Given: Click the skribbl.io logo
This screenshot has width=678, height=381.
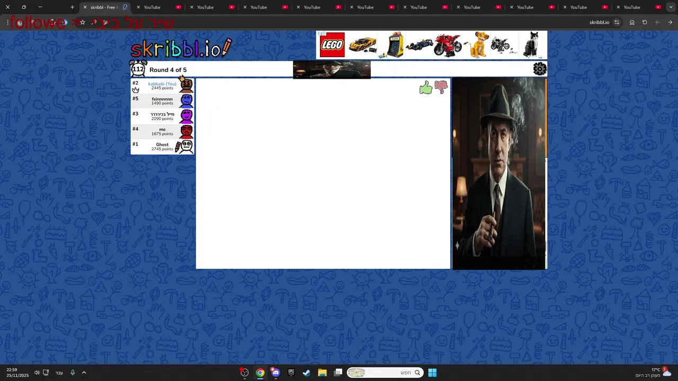Looking at the screenshot, I should (x=181, y=48).
